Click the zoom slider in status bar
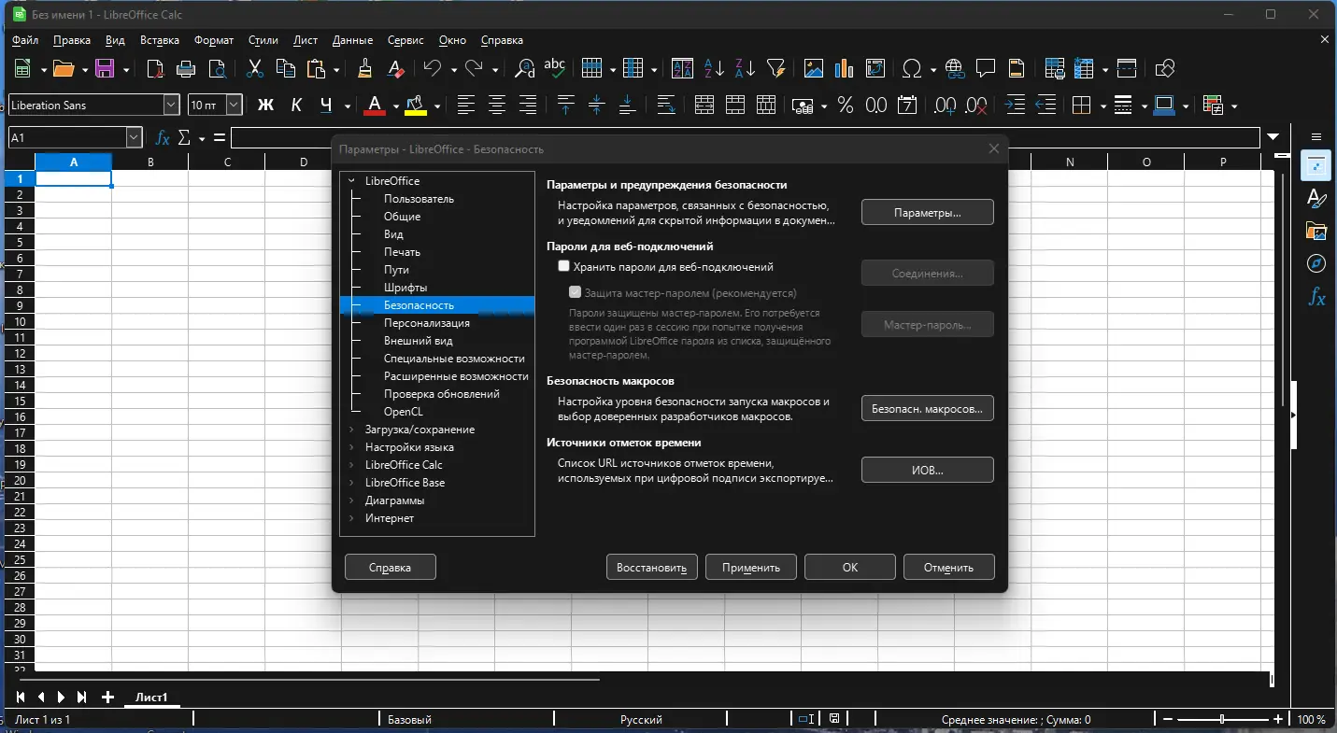This screenshot has height=733, width=1337. point(1222,720)
